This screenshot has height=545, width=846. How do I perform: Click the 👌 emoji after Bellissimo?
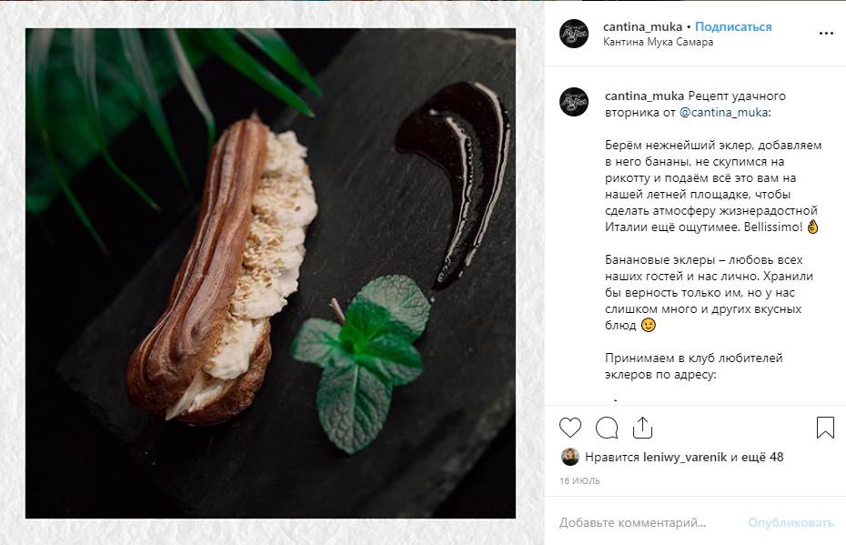[812, 227]
